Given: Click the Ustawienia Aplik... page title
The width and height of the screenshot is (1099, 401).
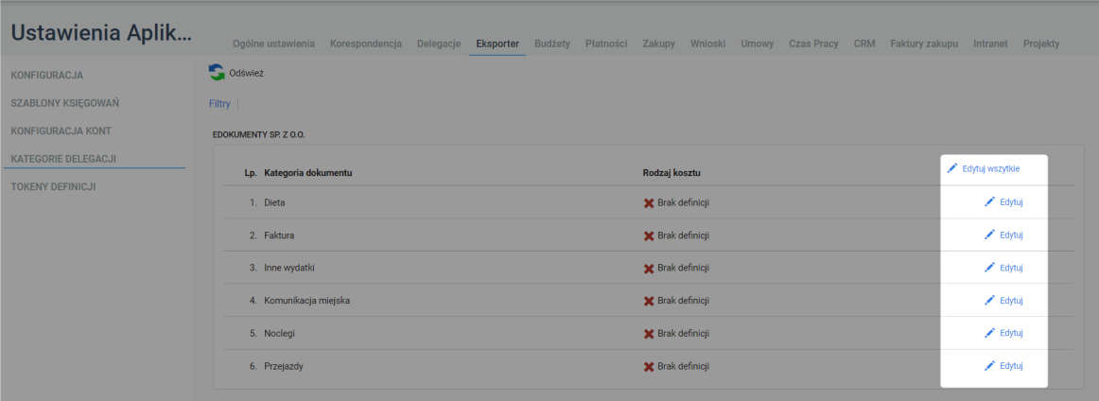Looking at the screenshot, I should pos(101,33).
